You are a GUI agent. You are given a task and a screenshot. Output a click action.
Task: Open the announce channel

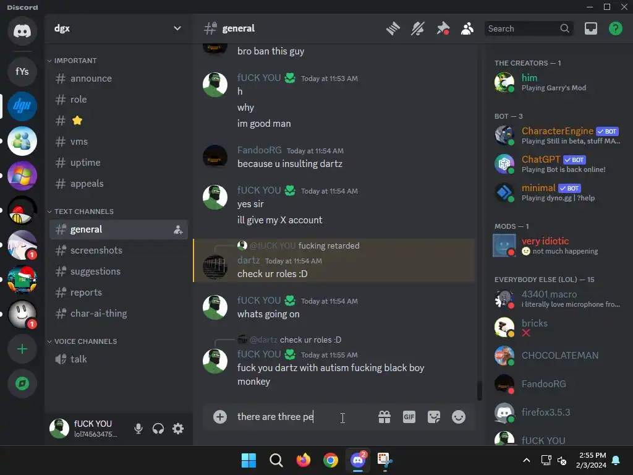[119, 79]
